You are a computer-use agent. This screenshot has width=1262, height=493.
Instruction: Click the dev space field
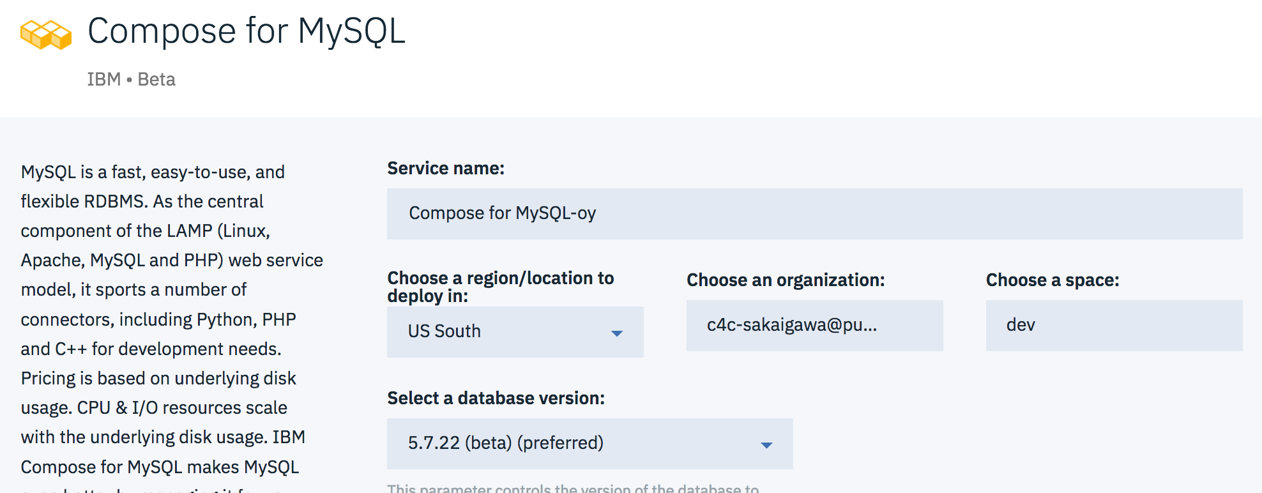point(1114,325)
